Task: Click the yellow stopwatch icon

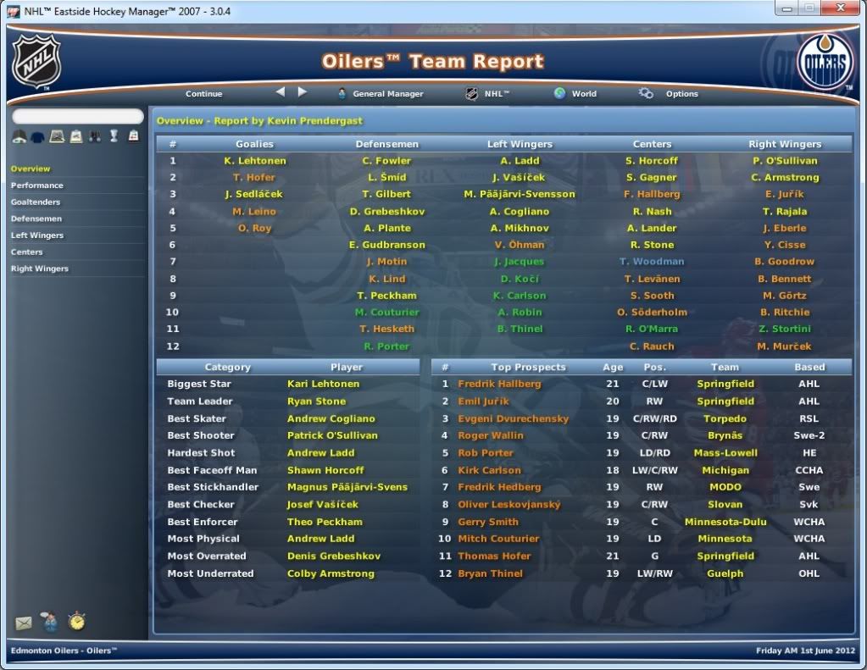Action: point(77,622)
